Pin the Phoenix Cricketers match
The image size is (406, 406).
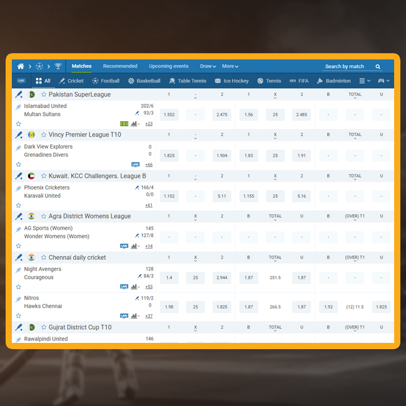tap(18, 188)
